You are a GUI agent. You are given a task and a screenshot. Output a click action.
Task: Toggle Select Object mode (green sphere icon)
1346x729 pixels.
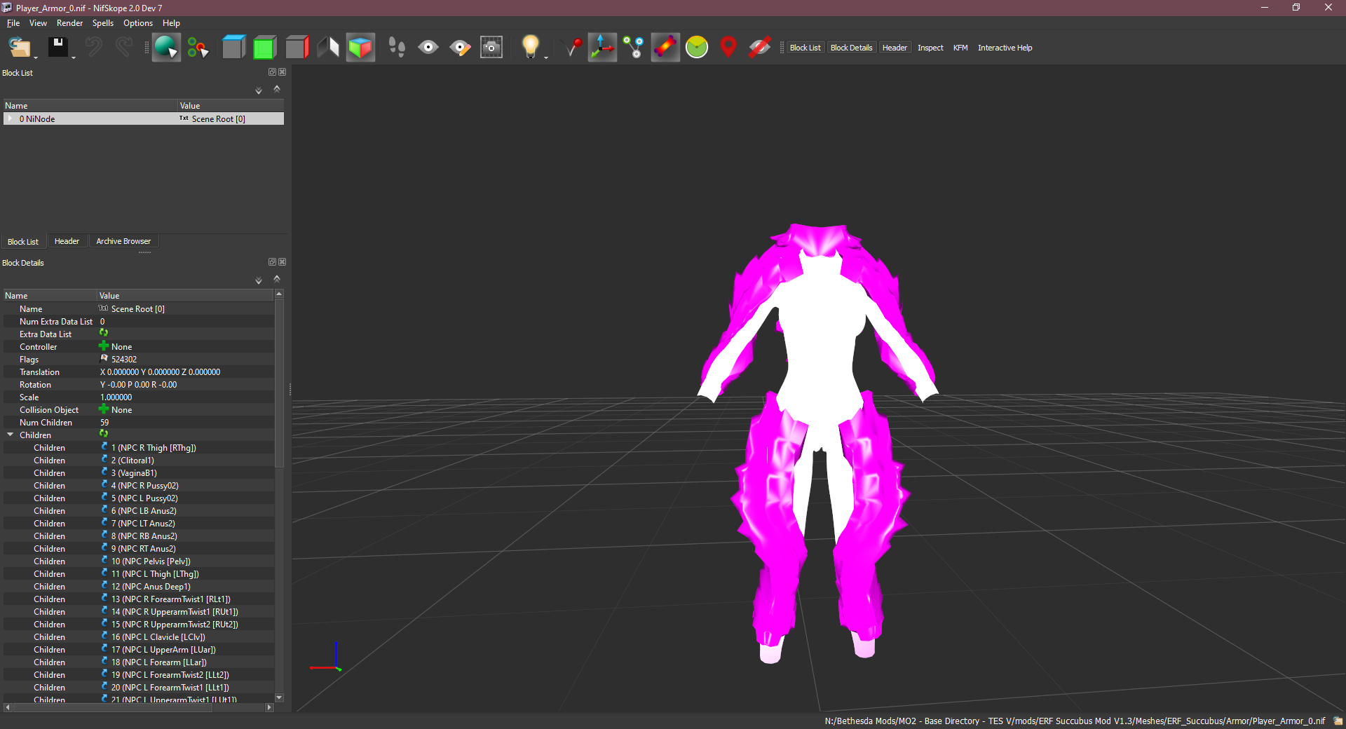(x=166, y=48)
